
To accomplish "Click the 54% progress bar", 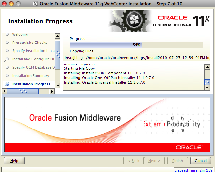I will pyautogui.click(x=136, y=45).
